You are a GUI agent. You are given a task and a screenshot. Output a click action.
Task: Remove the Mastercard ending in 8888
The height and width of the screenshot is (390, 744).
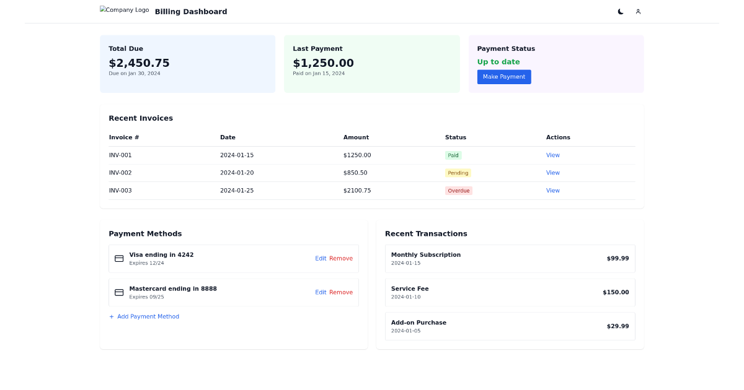(342, 292)
